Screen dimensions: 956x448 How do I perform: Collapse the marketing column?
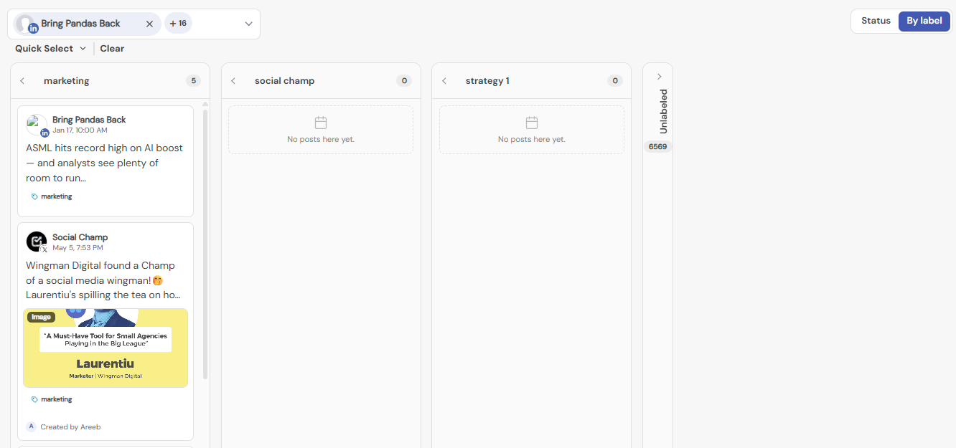(x=22, y=81)
